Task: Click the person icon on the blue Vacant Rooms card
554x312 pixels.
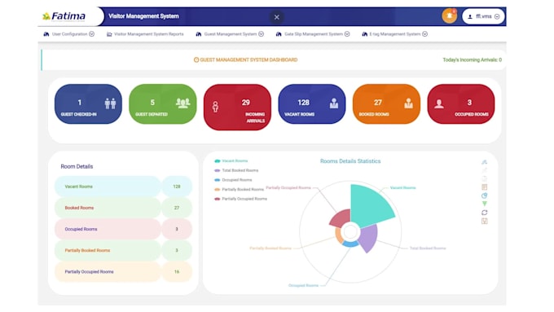Action: [334, 103]
